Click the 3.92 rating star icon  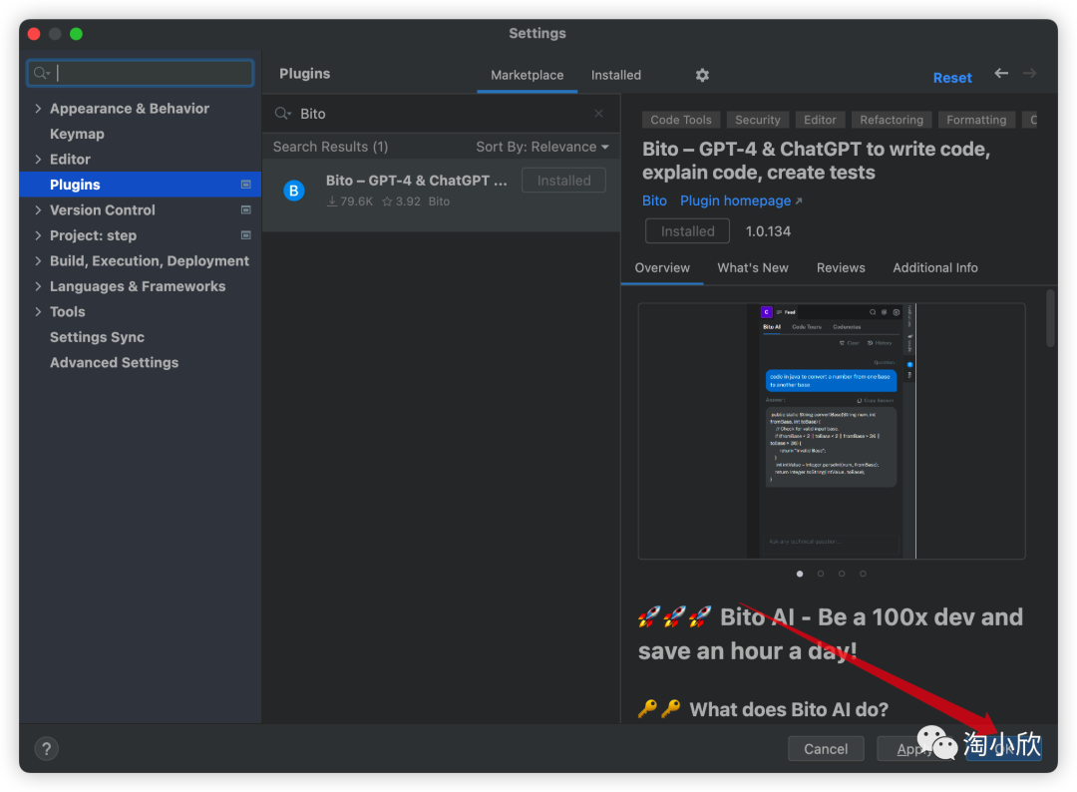pyautogui.click(x=387, y=201)
